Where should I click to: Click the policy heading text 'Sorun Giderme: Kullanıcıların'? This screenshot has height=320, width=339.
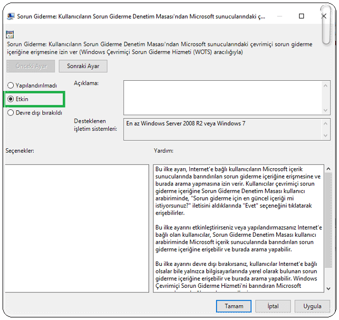160,48
